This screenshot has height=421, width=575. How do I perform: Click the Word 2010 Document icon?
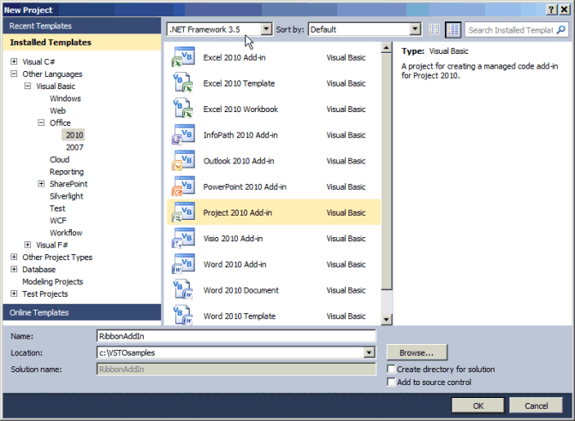183,290
